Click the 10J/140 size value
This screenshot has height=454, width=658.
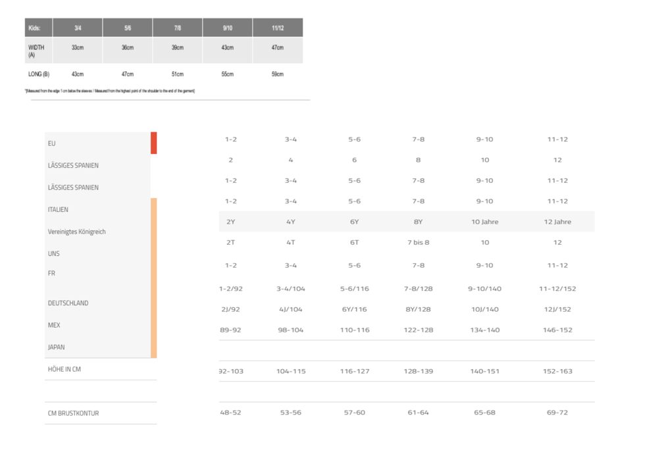tap(485, 309)
